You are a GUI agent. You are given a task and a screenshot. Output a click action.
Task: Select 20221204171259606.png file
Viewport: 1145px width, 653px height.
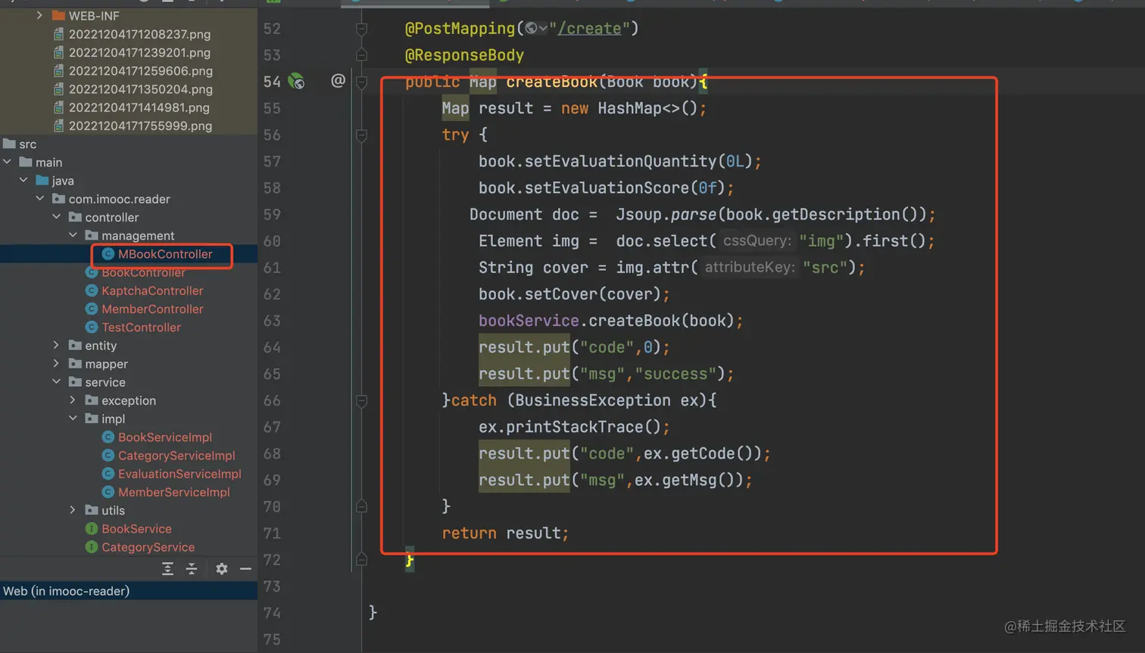[x=133, y=70]
